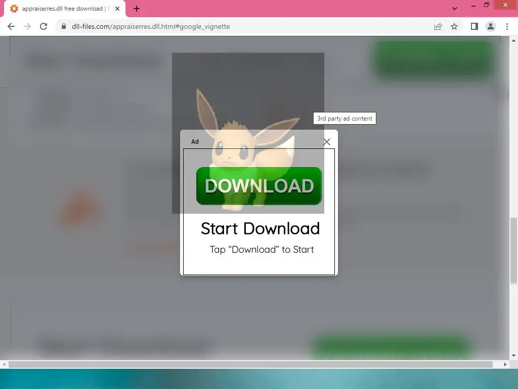Open Chrome's three-dot menu

click(x=507, y=26)
